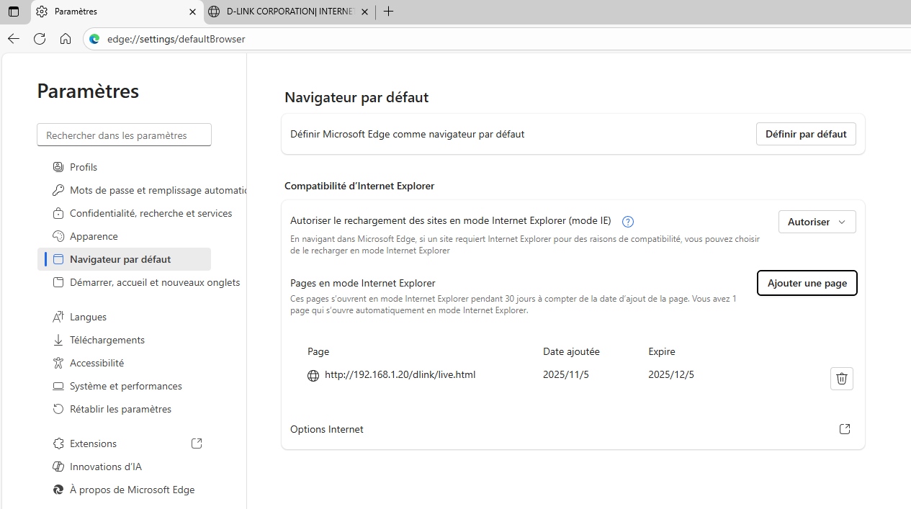The width and height of the screenshot is (911, 509).
Task: Click the trash icon to delete the page
Action: pos(841,379)
